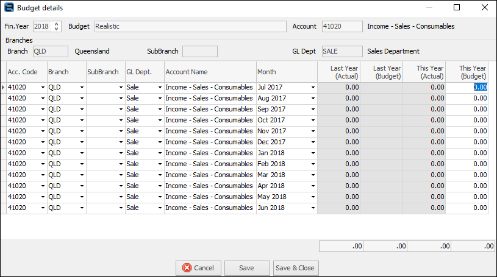This screenshot has height=277, width=497.
Task: Open Branch dropdown in Sep 2017 row
Action: (x=82, y=110)
